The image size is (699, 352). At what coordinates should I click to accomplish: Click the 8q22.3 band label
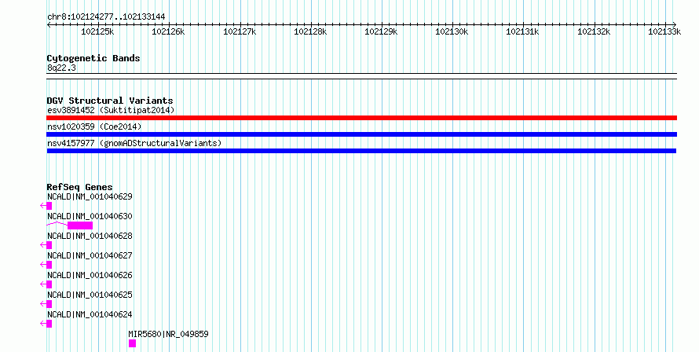pyautogui.click(x=61, y=68)
